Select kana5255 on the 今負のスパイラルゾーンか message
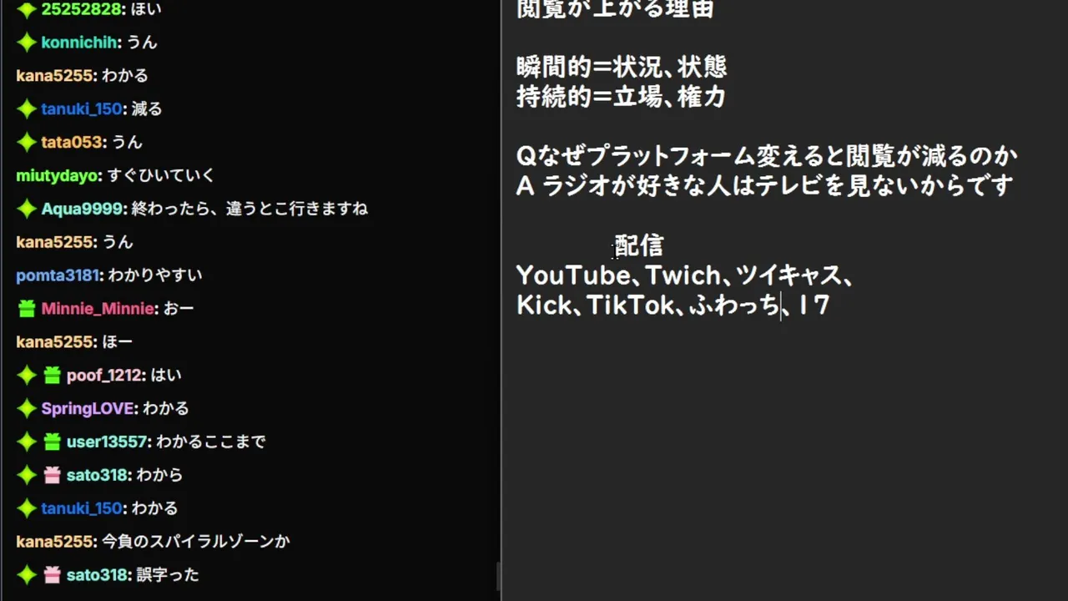Screen dimensions: 1068x601 tap(54, 542)
